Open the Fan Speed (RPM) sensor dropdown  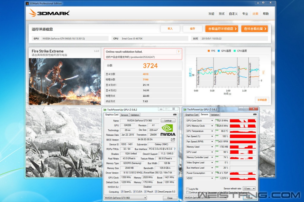click(x=212, y=142)
